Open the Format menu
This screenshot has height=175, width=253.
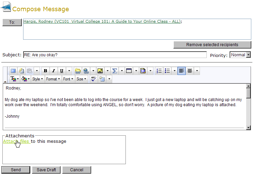pos(53,79)
